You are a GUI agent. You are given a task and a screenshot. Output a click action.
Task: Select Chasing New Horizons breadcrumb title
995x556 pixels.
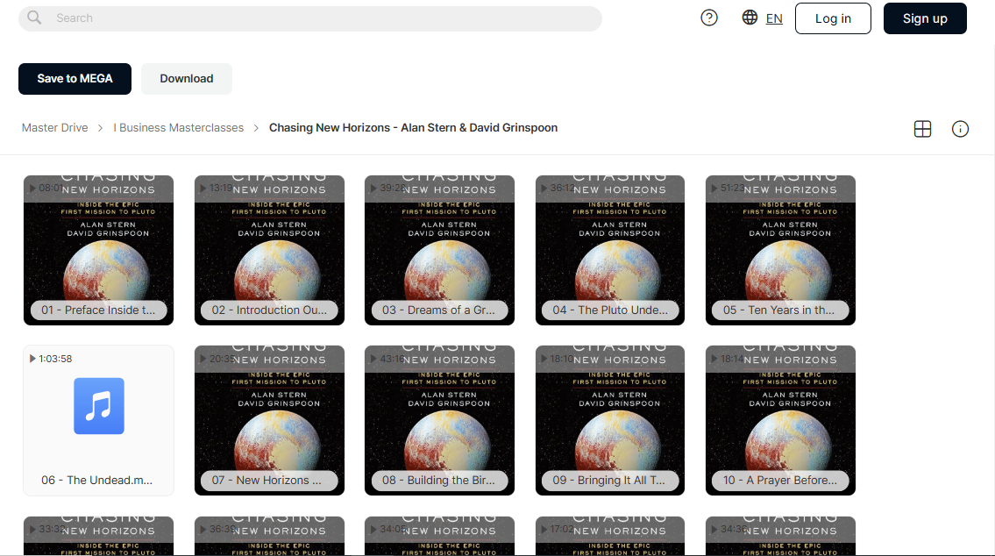click(x=413, y=127)
